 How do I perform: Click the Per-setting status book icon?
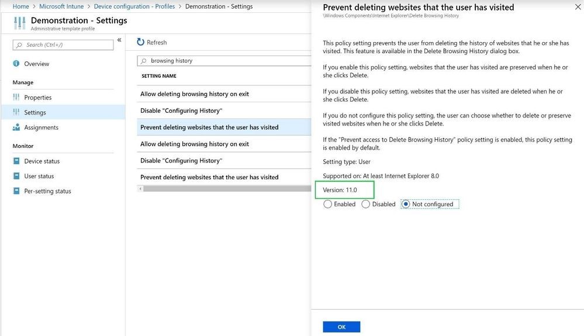pos(16,191)
